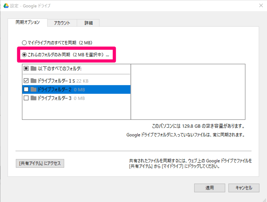The width and height of the screenshot is (267, 202).
Task: Click the 適用 button
Action: coord(210,188)
